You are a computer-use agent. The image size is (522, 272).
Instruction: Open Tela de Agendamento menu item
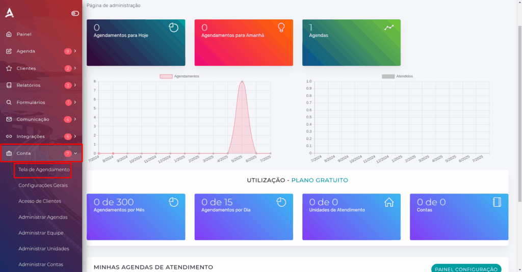[x=43, y=169]
